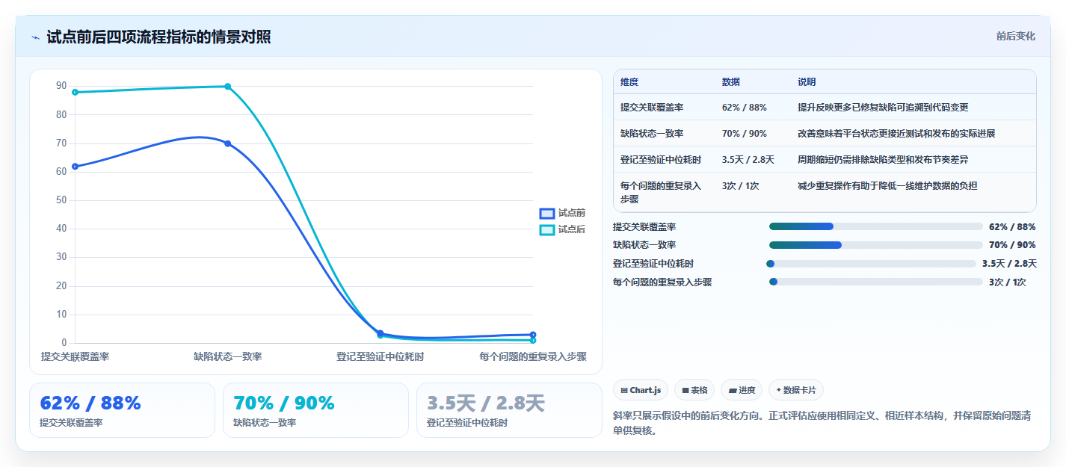Click the 登记至验证中位耗时 progress bar

872,264
